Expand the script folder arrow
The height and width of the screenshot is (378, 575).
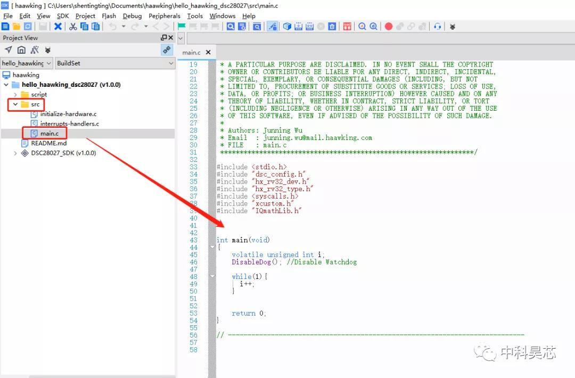[15, 95]
